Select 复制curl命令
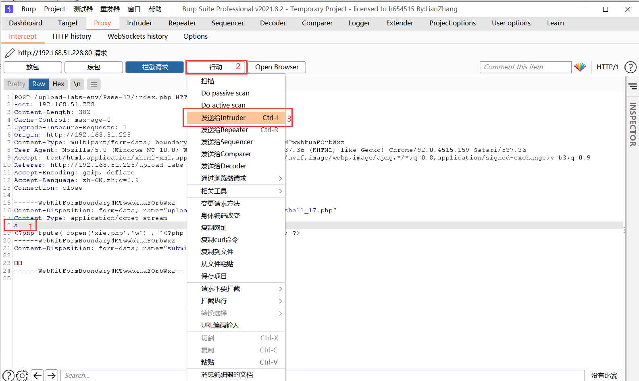This screenshot has height=381, width=639. 236,240
